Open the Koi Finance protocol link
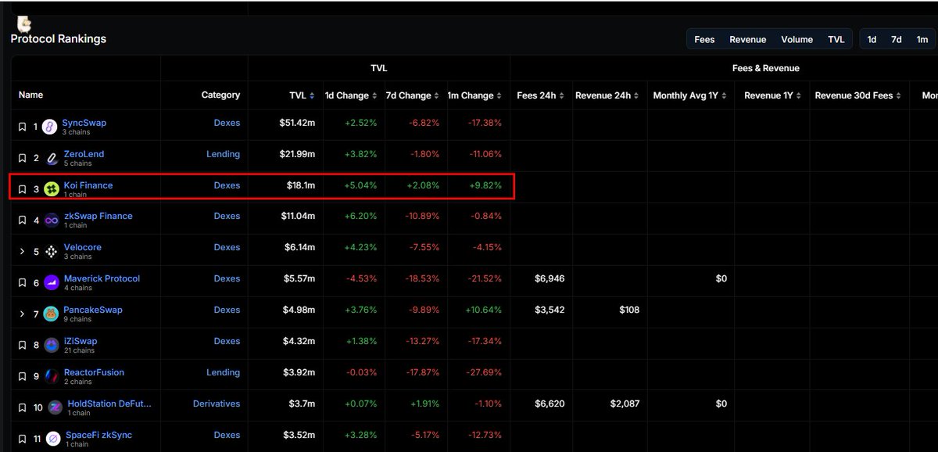 88,185
